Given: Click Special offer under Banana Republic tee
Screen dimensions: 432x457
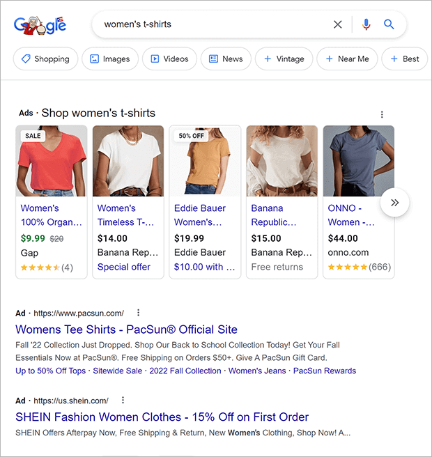Looking at the screenshot, I should pyautogui.click(x=124, y=267).
